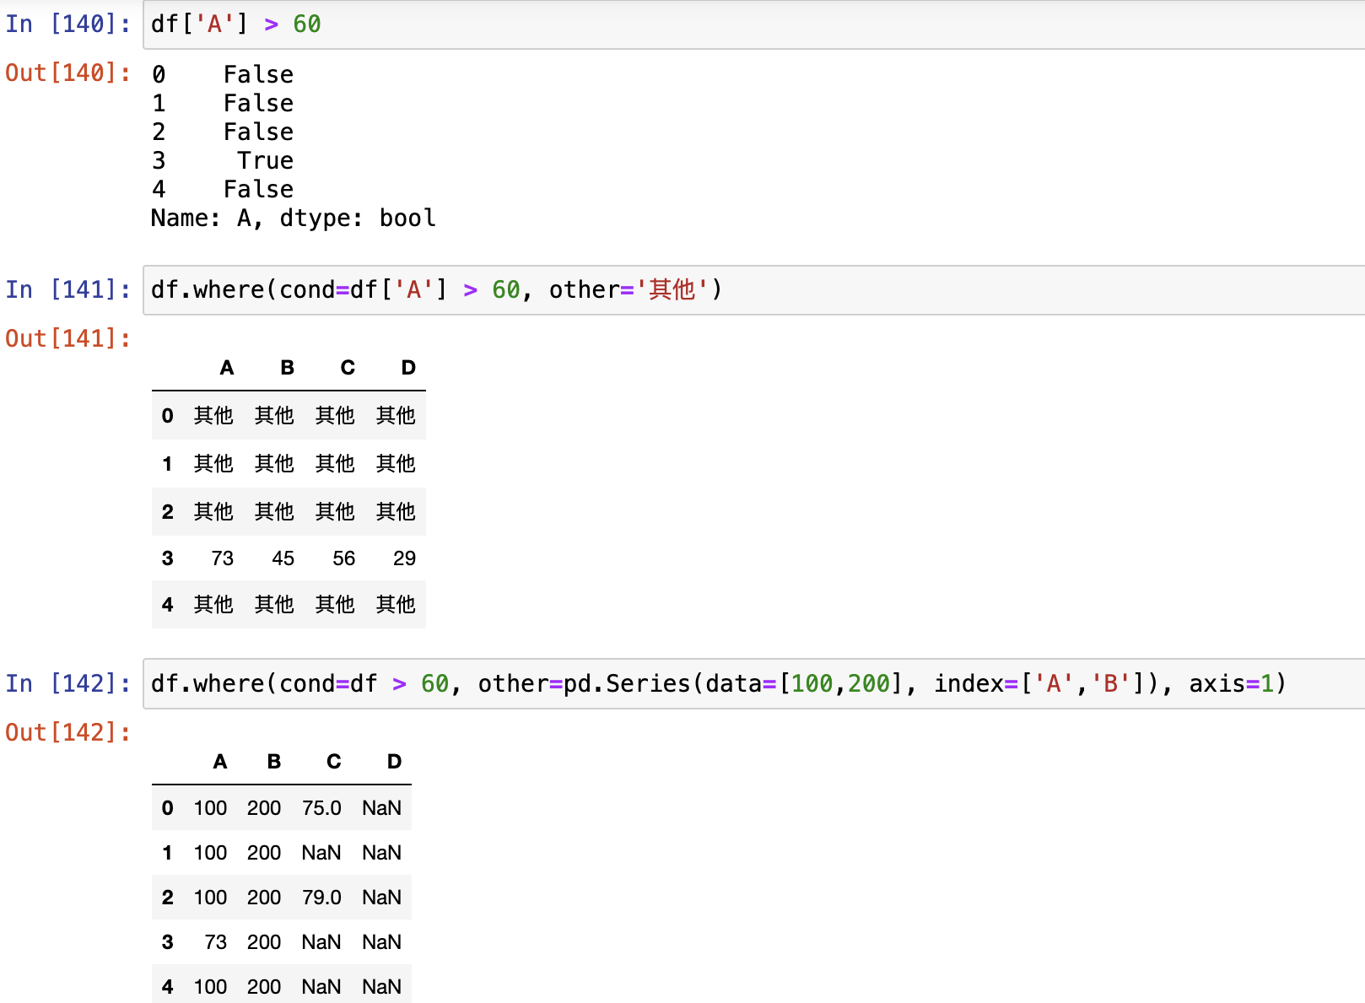The height and width of the screenshot is (1003, 1365).
Task: Click column header C in Out[142] table
Action: coord(334,762)
